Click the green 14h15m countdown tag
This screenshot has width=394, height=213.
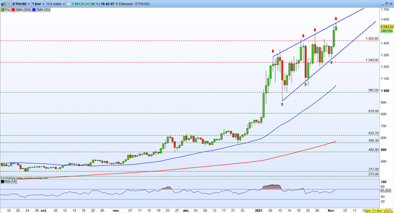386,31
